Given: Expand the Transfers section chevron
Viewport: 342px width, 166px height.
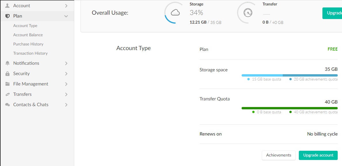Looking at the screenshot, I should (x=66, y=94).
